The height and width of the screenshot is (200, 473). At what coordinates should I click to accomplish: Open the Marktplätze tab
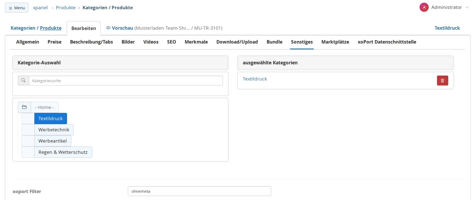point(335,42)
